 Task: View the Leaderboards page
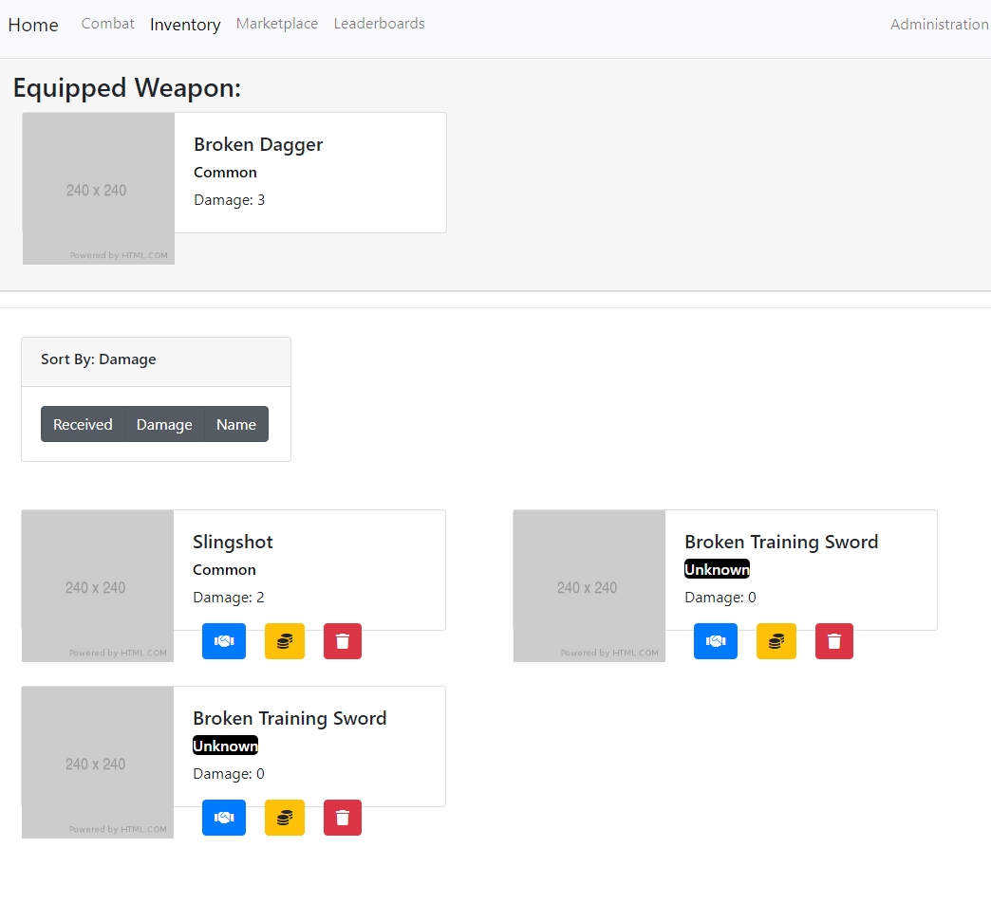click(379, 24)
